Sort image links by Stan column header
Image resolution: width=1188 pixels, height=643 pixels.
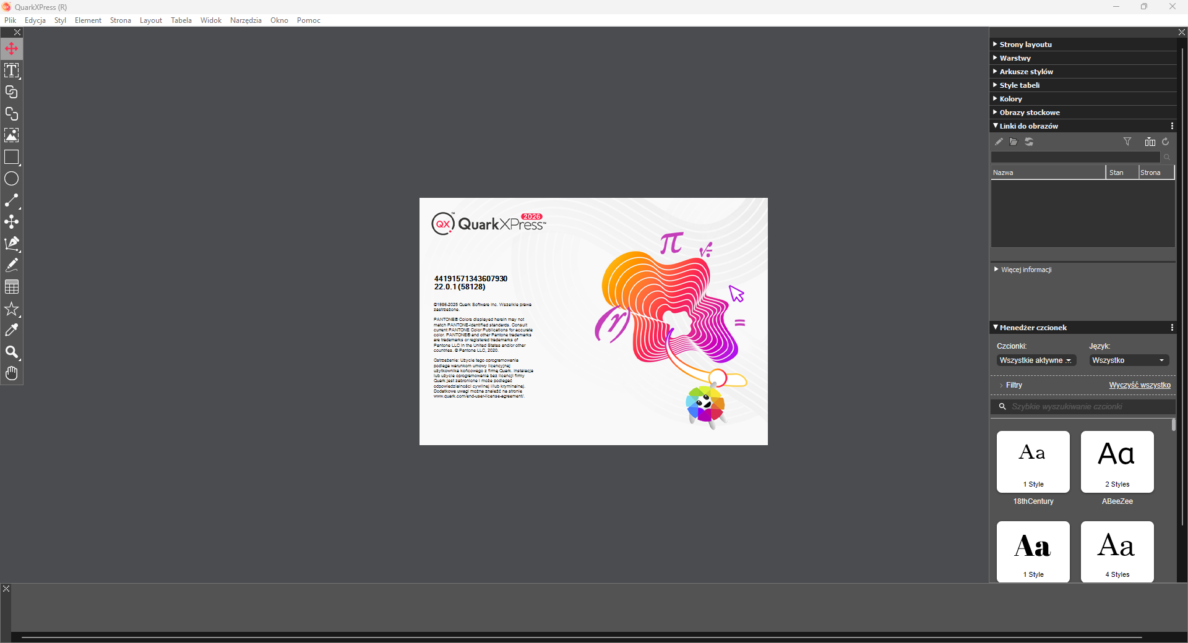tap(1122, 172)
